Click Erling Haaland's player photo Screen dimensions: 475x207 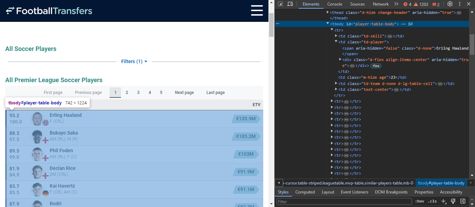[37, 119]
